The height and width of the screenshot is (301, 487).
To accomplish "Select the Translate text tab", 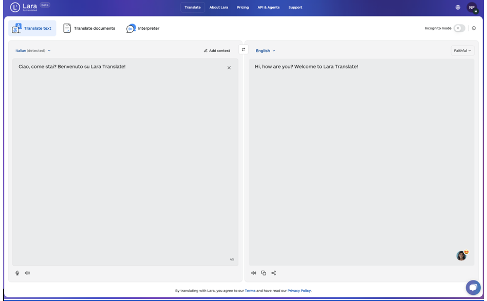I will (x=32, y=28).
